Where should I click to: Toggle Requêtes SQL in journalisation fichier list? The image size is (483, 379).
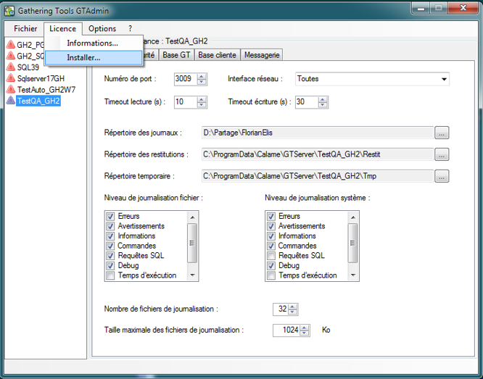click(x=110, y=256)
